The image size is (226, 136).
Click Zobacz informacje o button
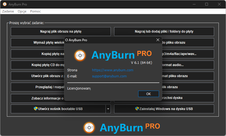click(37, 98)
